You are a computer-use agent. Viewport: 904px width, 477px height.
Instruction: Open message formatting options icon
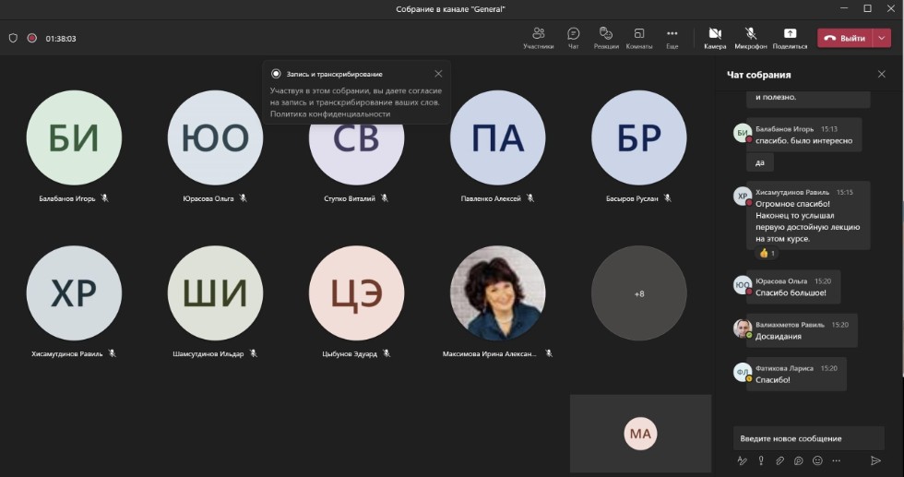pyautogui.click(x=742, y=460)
